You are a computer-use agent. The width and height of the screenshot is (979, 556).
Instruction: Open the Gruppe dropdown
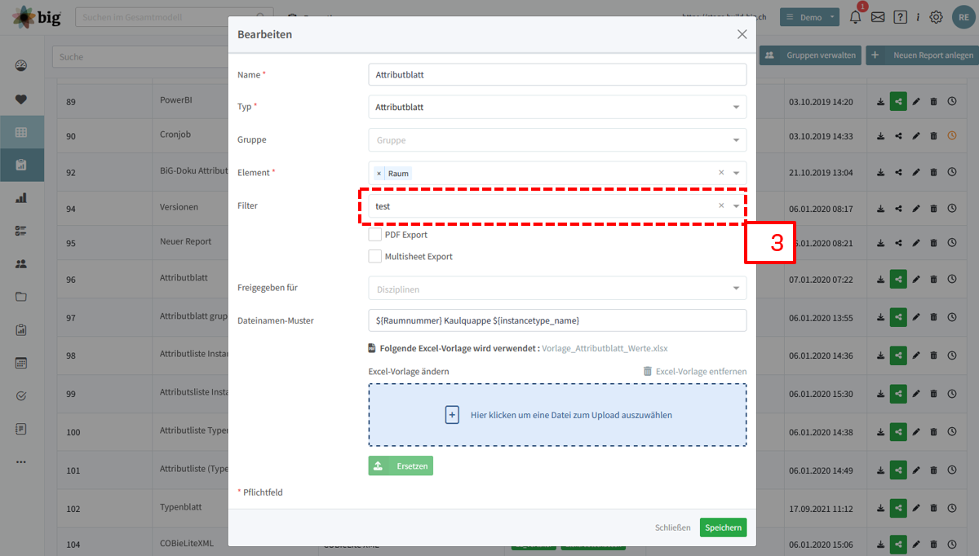[x=557, y=140]
